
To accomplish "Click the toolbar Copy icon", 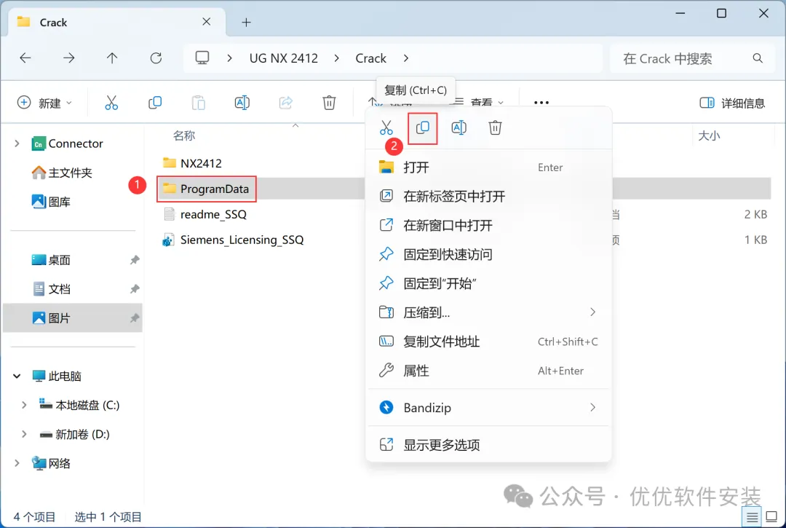I will (155, 103).
